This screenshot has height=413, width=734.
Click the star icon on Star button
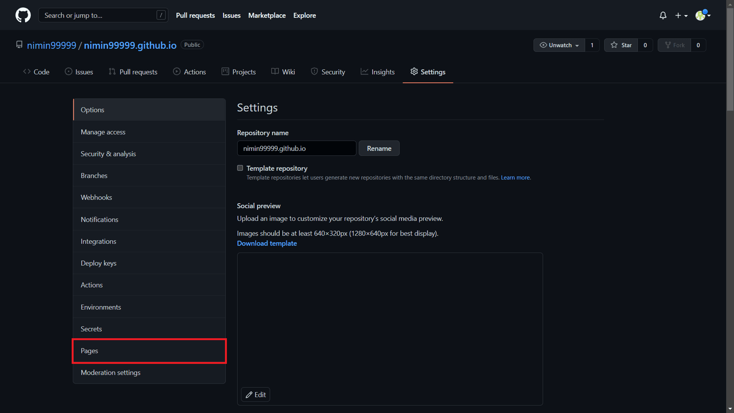(614, 45)
